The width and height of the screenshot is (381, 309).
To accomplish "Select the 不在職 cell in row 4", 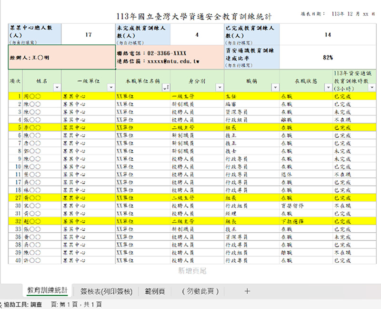I will point(354,120).
